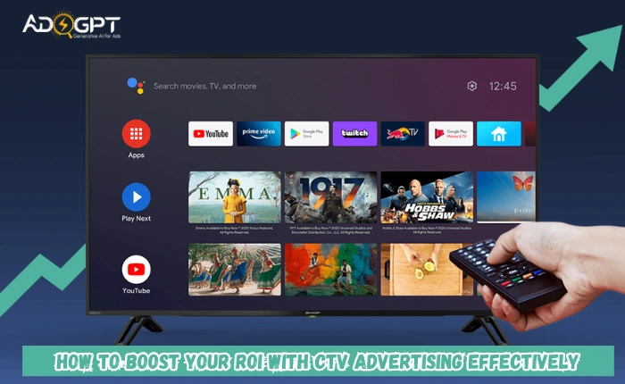Launch the Twitch app tile

[354, 134]
